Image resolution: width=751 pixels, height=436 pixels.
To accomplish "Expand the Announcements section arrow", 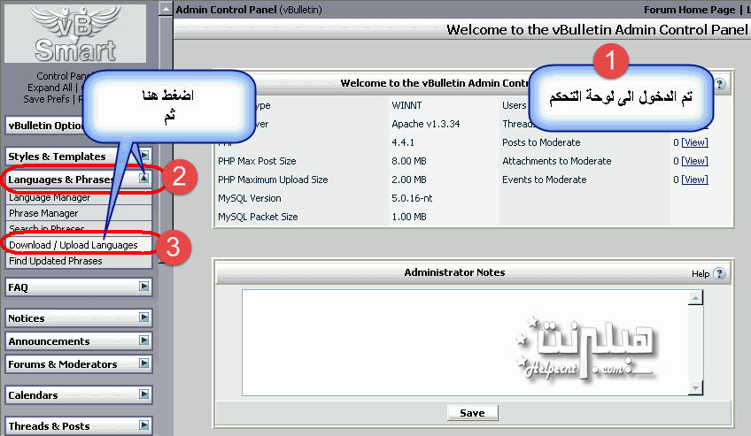I will pos(144,340).
